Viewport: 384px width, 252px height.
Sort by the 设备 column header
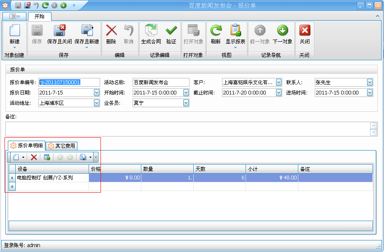point(52,169)
